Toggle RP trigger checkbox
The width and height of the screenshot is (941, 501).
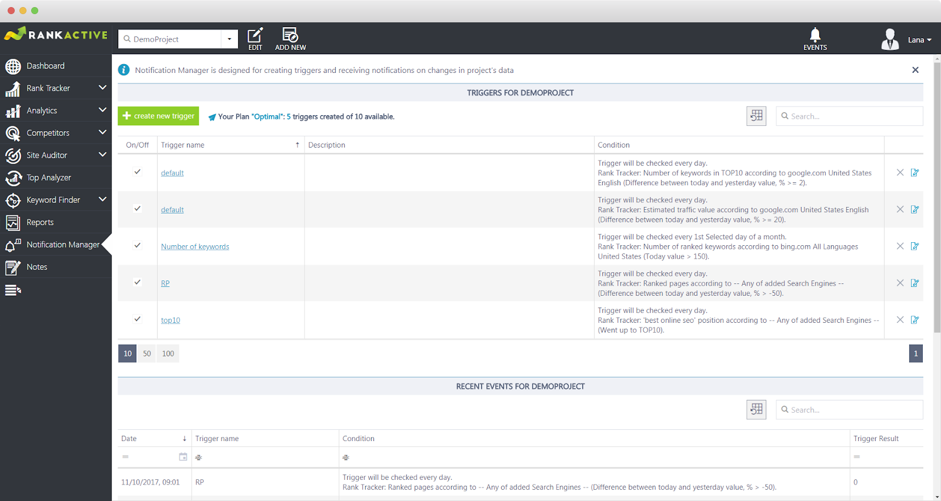point(138,282)
